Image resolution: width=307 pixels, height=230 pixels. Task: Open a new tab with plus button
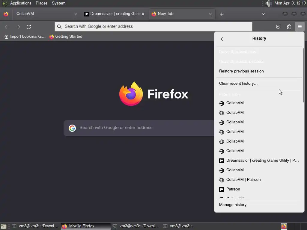point(222,14)
